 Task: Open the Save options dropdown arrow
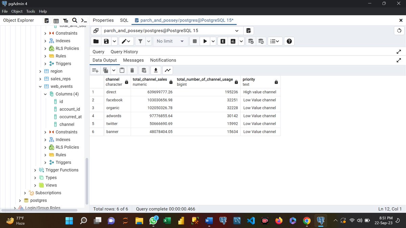pos(114,41)
